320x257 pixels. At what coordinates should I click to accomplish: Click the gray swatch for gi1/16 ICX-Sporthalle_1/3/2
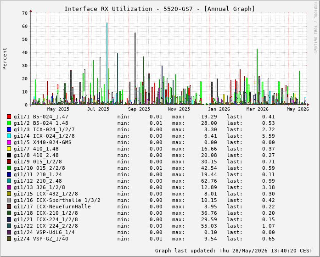[x=9, y=200]
